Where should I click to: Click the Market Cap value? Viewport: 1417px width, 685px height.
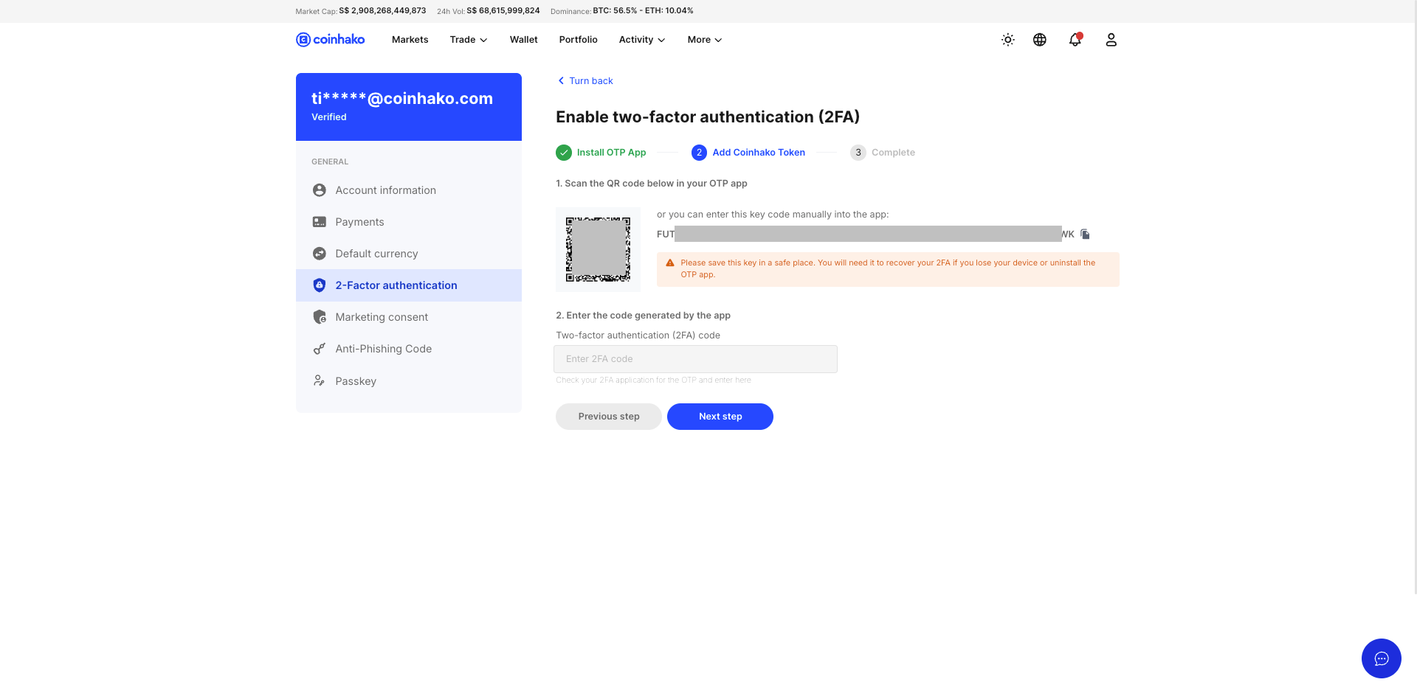pos(382,11)
